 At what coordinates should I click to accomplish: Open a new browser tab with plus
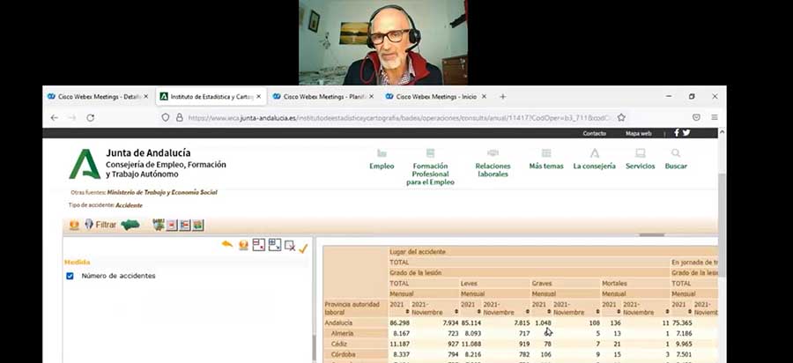(502, 97)
